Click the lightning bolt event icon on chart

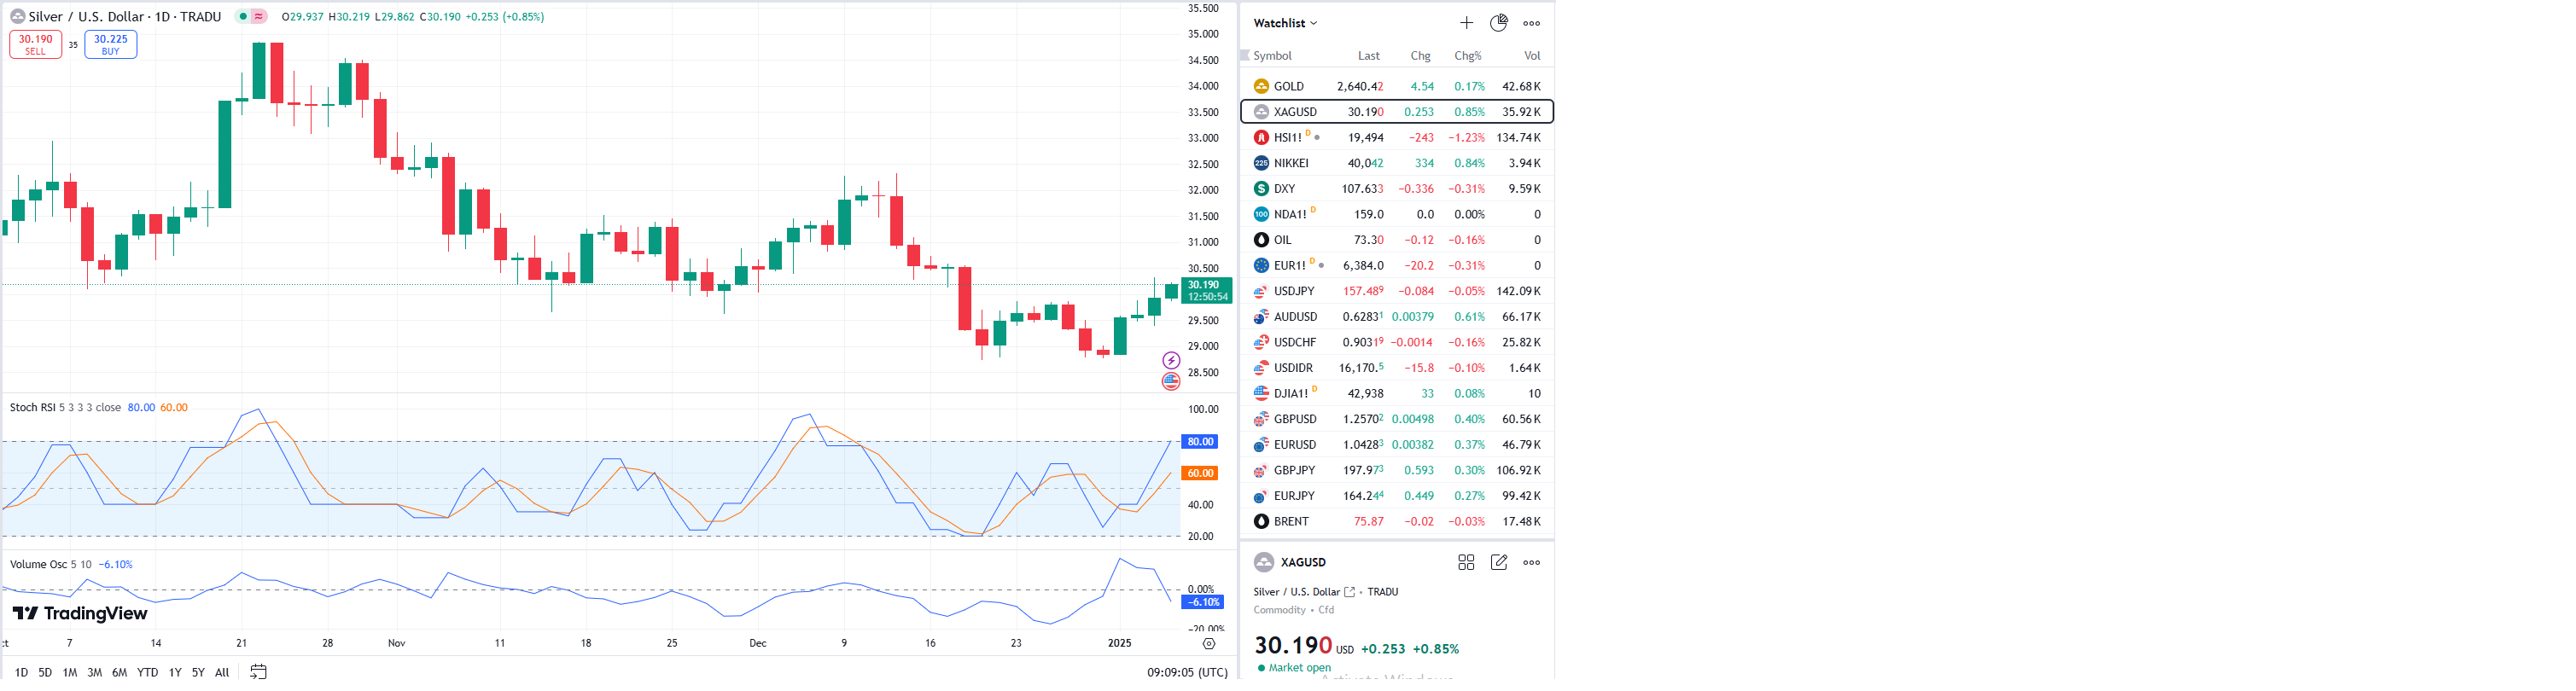1171,360
